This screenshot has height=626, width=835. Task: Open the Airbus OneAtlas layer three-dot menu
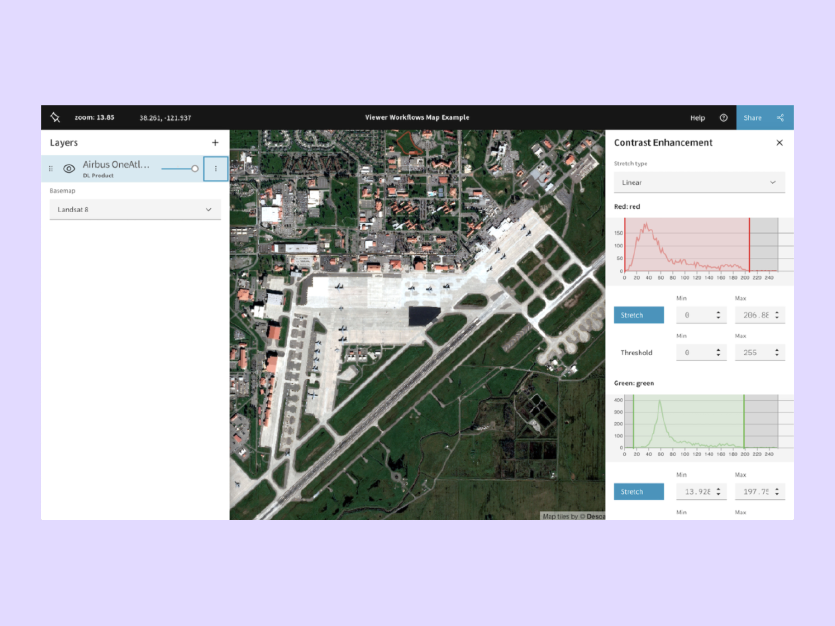coord(215,169)
